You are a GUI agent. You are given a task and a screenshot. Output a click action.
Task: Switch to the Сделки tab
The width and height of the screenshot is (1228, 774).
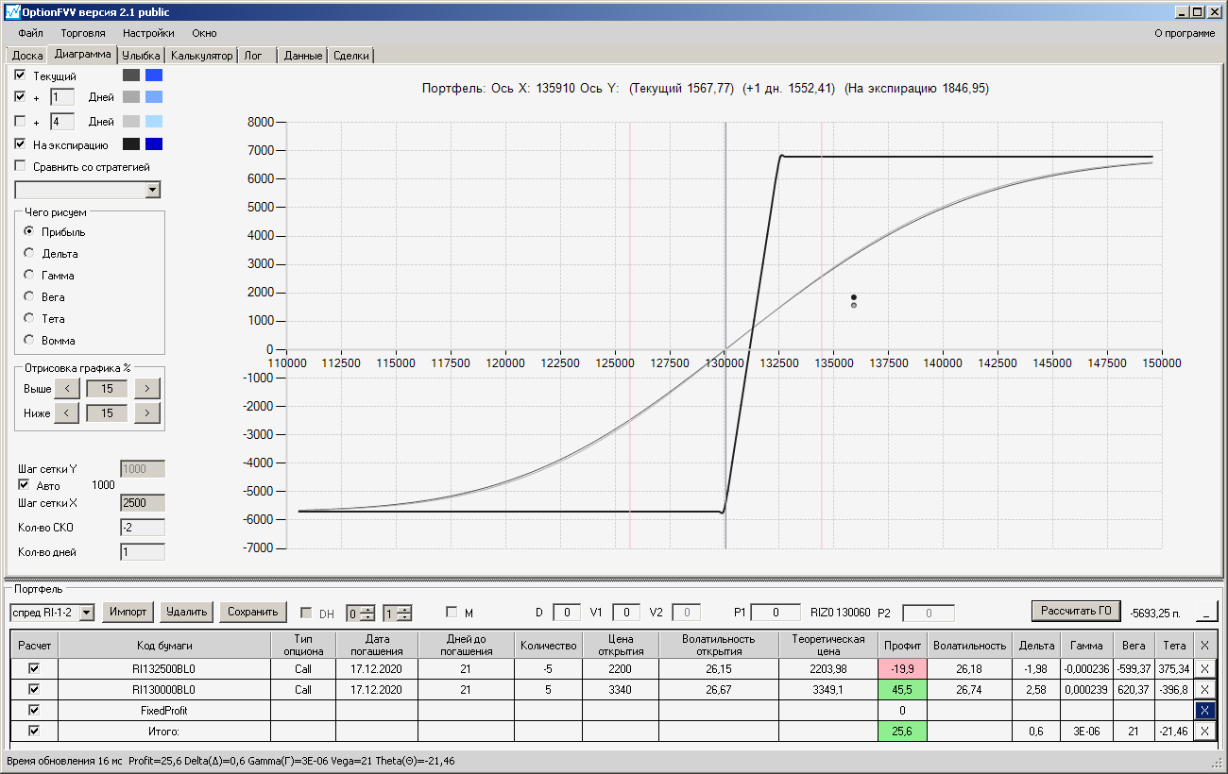[x=351, y=56]
